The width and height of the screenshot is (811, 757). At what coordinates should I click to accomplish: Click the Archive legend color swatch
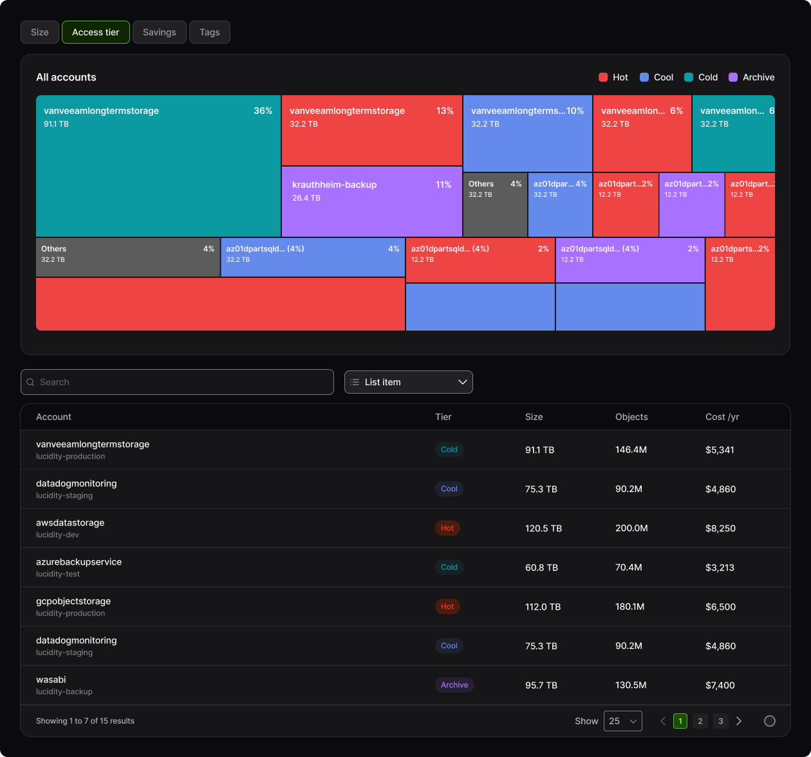[733, 77]
